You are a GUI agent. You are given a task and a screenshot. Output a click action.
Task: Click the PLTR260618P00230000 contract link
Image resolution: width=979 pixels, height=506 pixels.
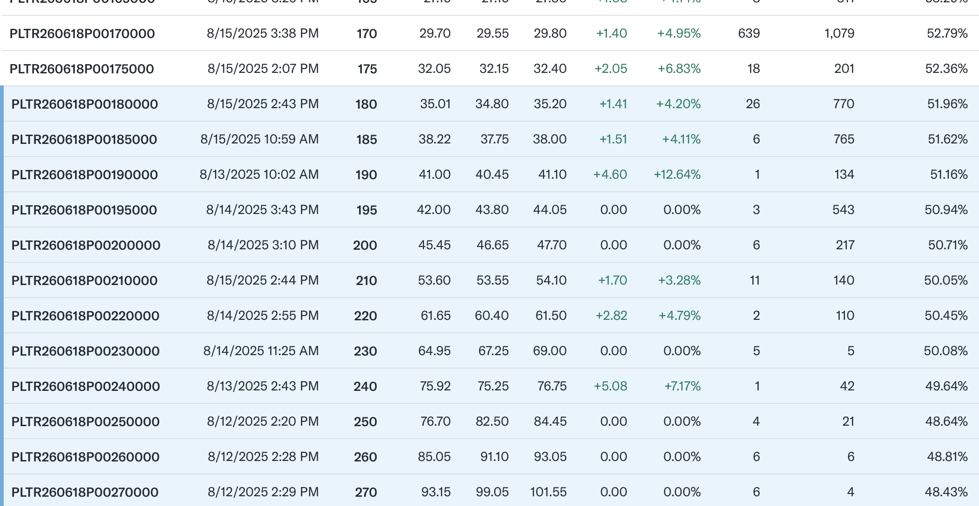point(85,351)
